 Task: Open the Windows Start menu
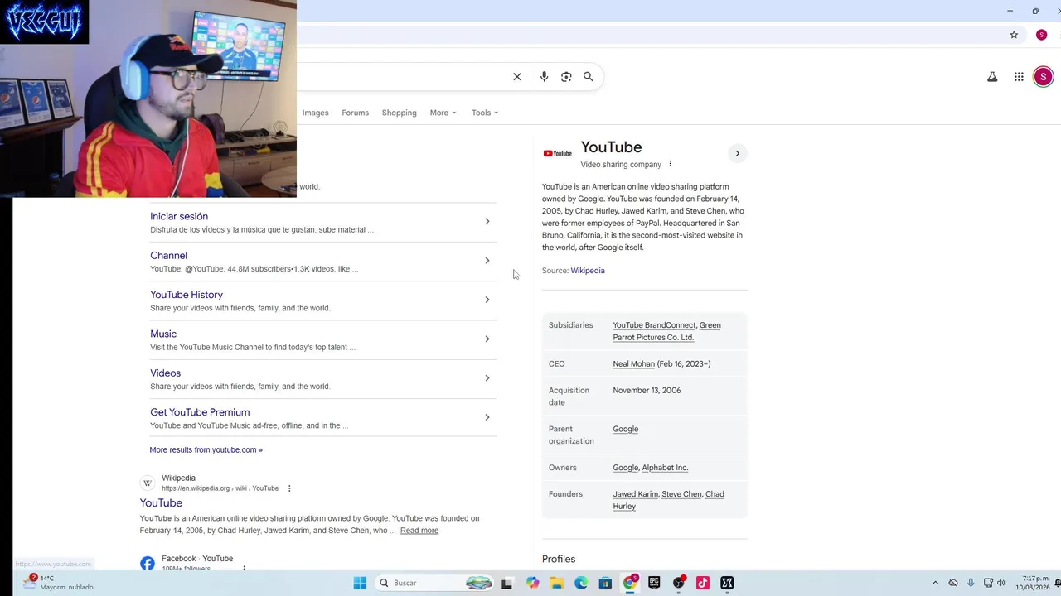[x=360, y=583]
